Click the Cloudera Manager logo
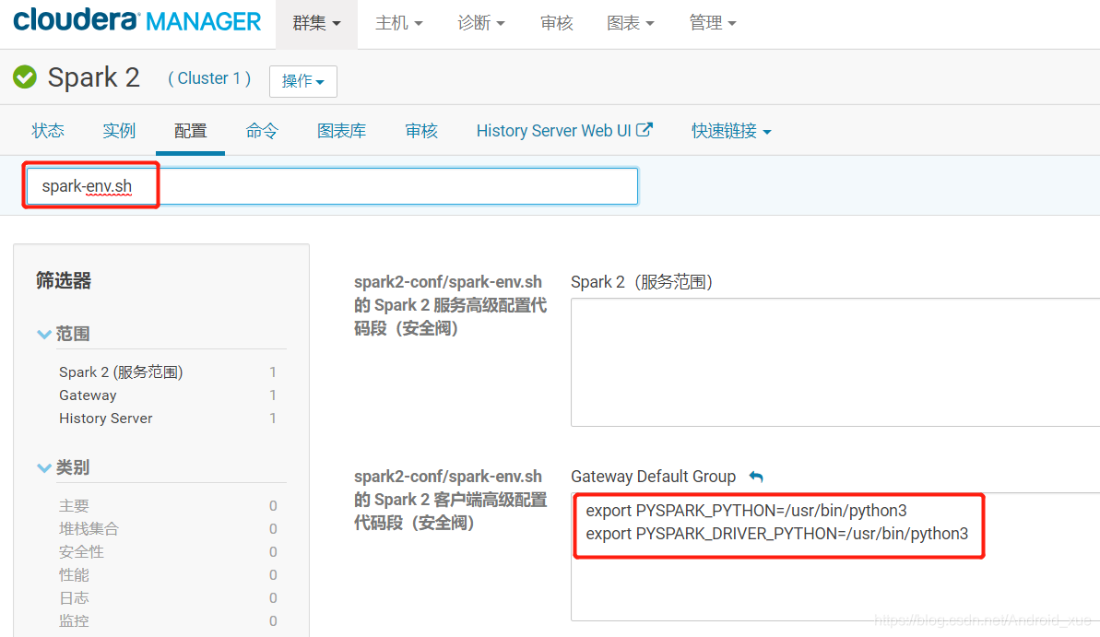This screenshot has width=1100, height=637. (136, 21)
